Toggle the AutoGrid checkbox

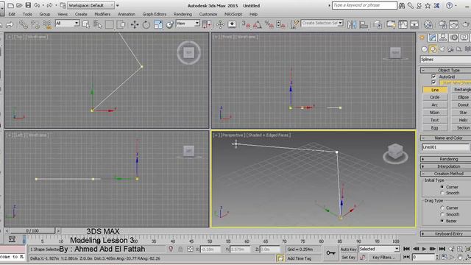[x=433, y=77]
